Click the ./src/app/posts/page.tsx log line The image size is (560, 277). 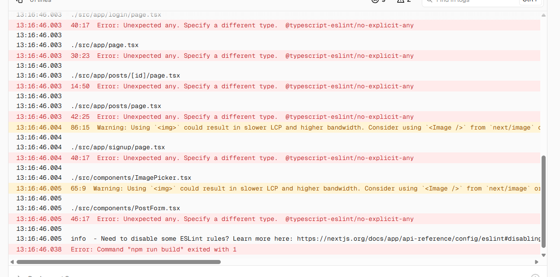(116, 106)
